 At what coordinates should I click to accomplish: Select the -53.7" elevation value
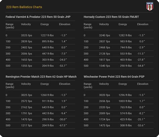point(63,66)
